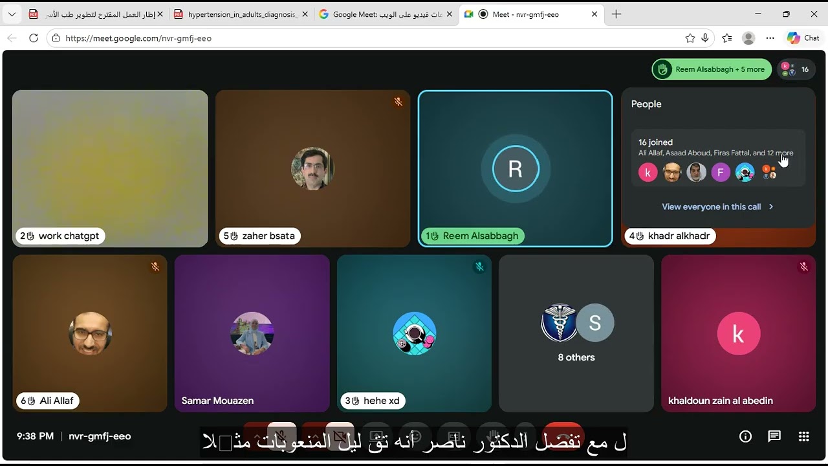828x466 pixels.
Task: Click the red leave call button
Action: pos(564,438)
